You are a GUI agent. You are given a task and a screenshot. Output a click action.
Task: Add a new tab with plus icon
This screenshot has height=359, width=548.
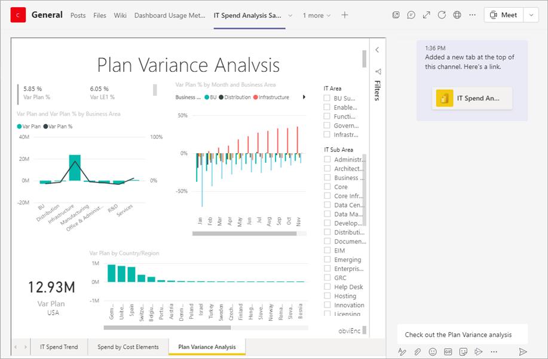point(345,15)
